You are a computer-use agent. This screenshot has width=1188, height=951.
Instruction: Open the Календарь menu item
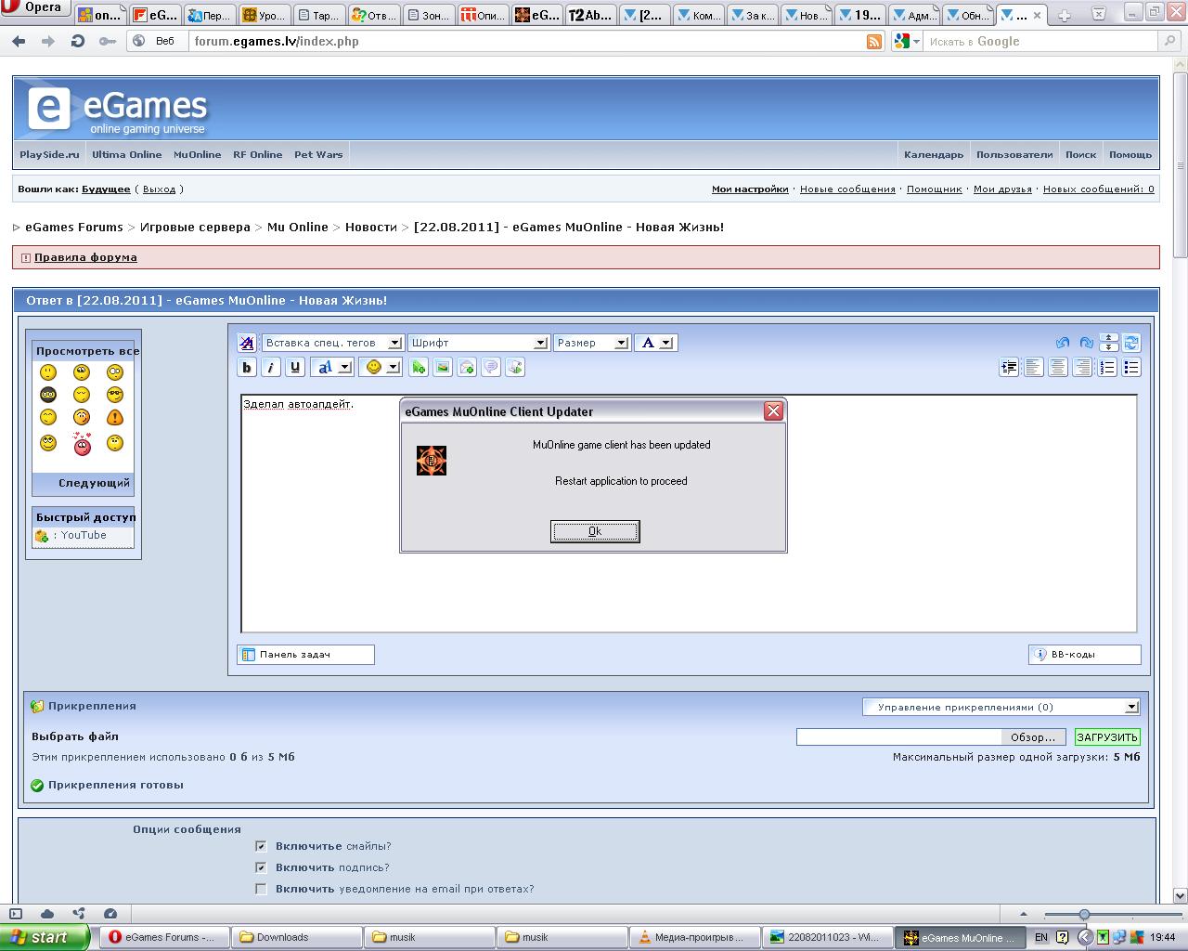point(933,155)
